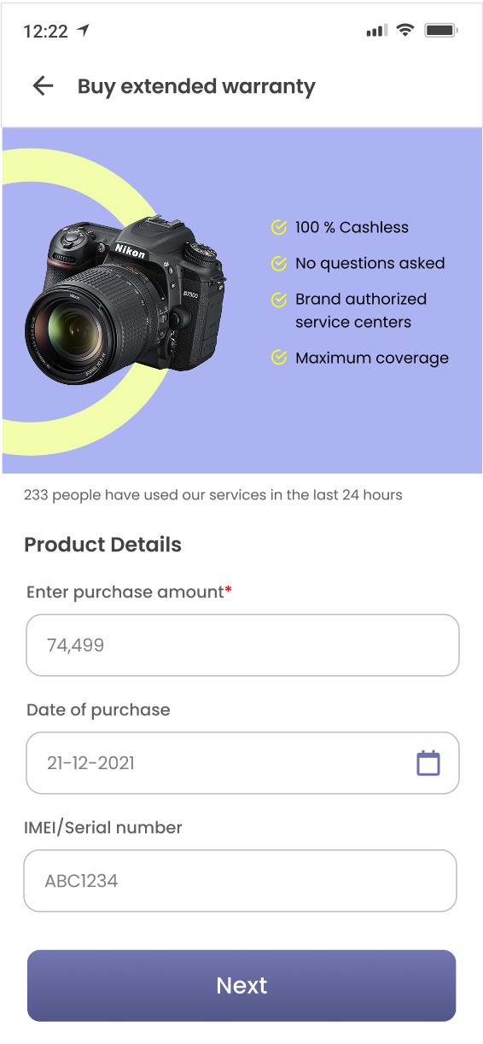The image size is (483, 1044).
Task: Tap the location arrow in status bar
Action: 83,31
